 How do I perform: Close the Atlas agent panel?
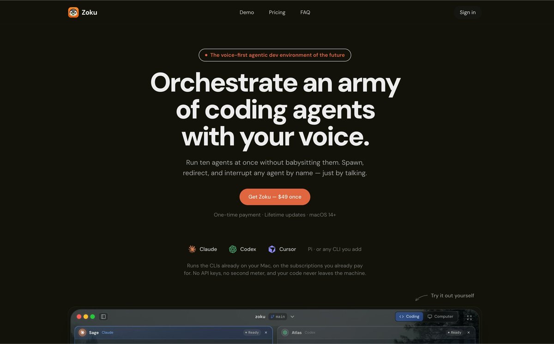[469, 332]
